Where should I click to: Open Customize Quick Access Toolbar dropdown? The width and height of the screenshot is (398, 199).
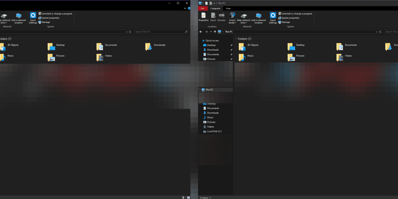(214, 3)
